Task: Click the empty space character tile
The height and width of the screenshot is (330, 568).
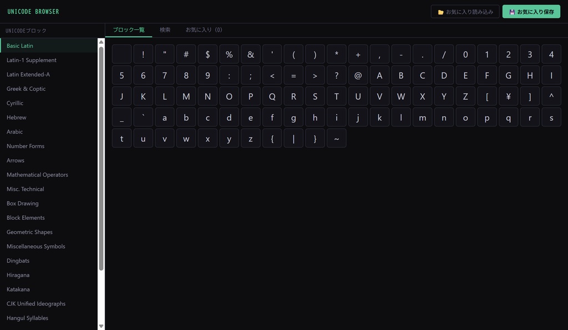Action: click(121, 54)
